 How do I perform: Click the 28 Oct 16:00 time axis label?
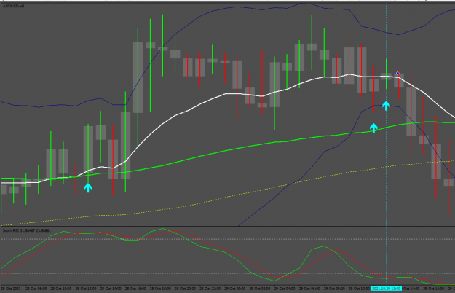[x=135, y=289]
